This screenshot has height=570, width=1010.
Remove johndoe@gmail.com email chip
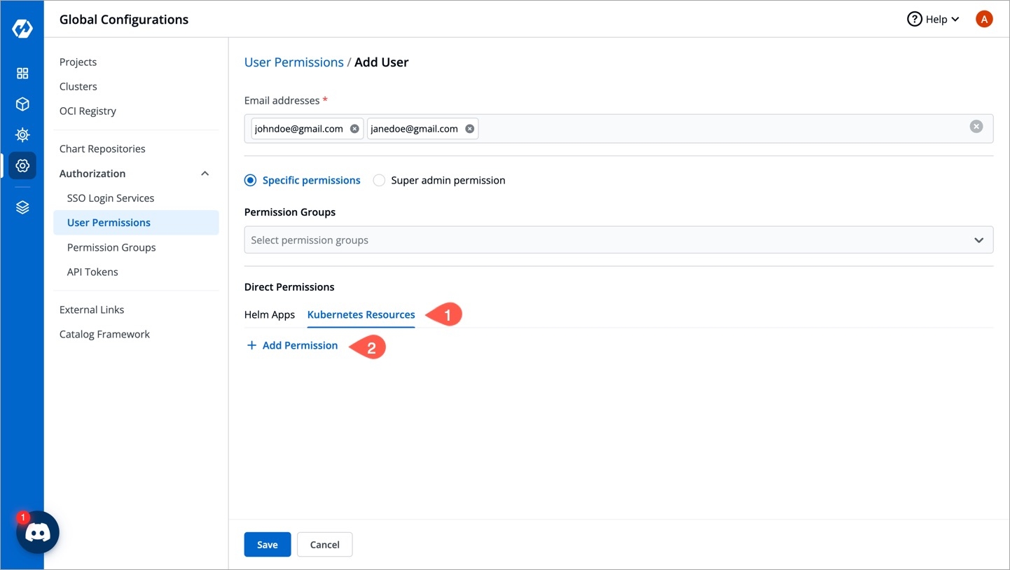click(x=354, y=129)
